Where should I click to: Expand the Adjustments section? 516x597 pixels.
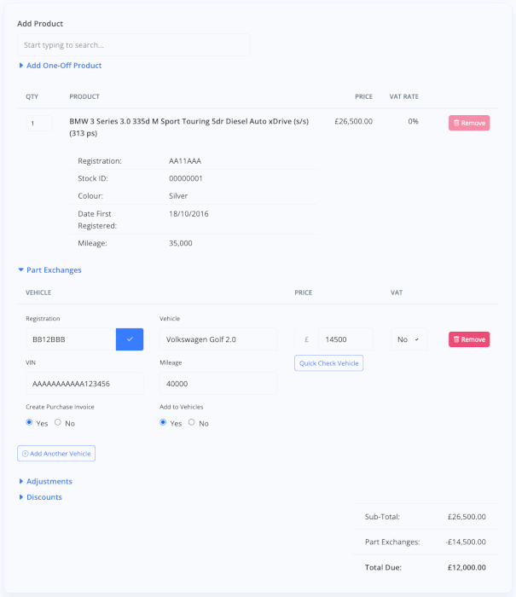point(46,481)
